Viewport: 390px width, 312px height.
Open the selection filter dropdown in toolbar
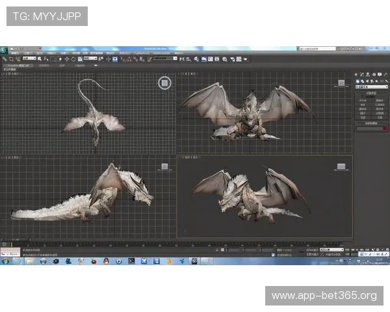click(x=29, y=58)
